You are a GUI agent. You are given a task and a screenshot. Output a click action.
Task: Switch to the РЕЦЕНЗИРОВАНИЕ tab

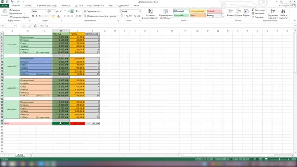pyautogui.click(x=96, y=6)
